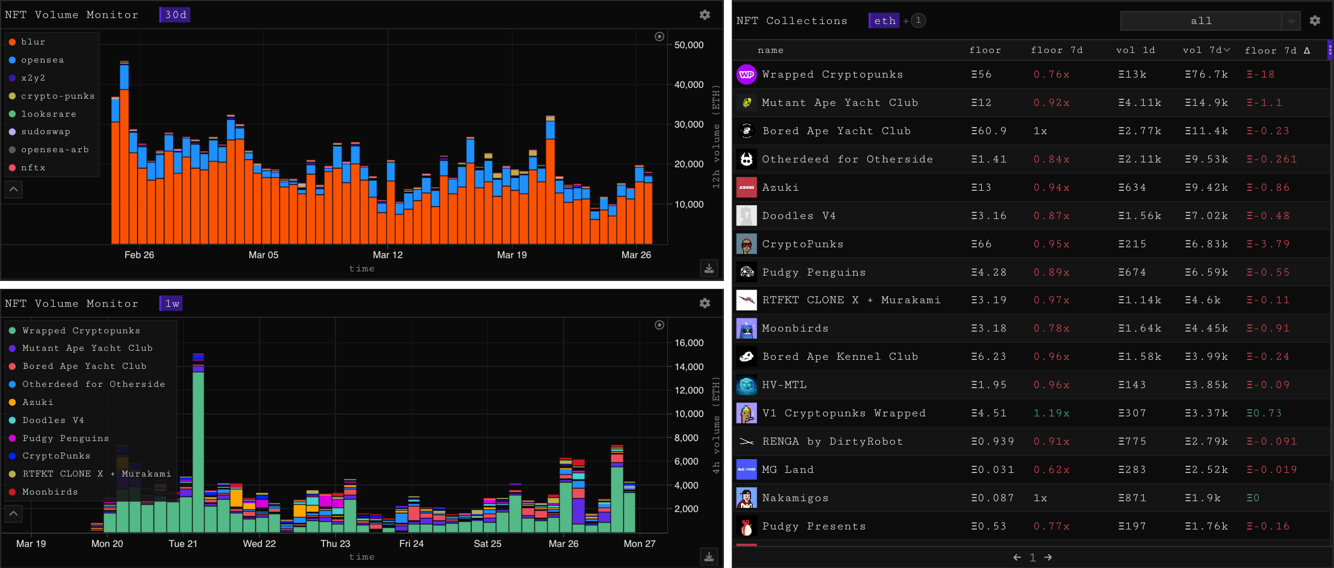Image resolution: width=1334 pixels, height=568 pixels.
Task: Toggle sudoswap series in legend
Action: point(39,132)
